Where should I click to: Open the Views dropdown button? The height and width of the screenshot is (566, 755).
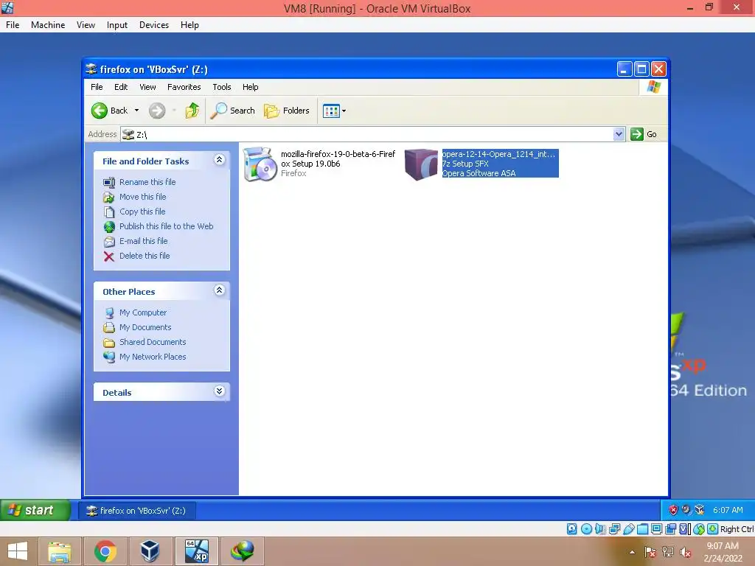click(334, 111)
